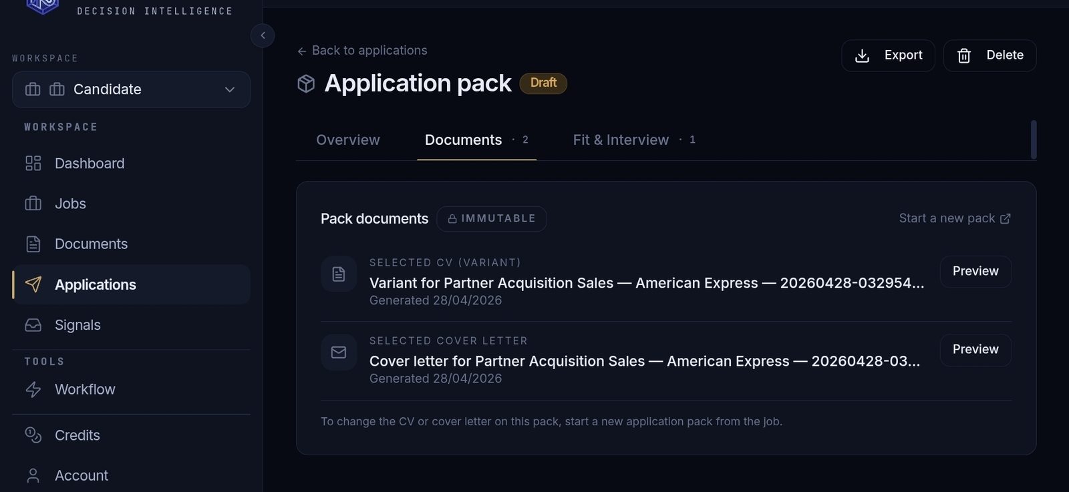Open the Candidate workspace dropdown
Viewport: 1069px width, 492px height.
click(x=131, y=89)
